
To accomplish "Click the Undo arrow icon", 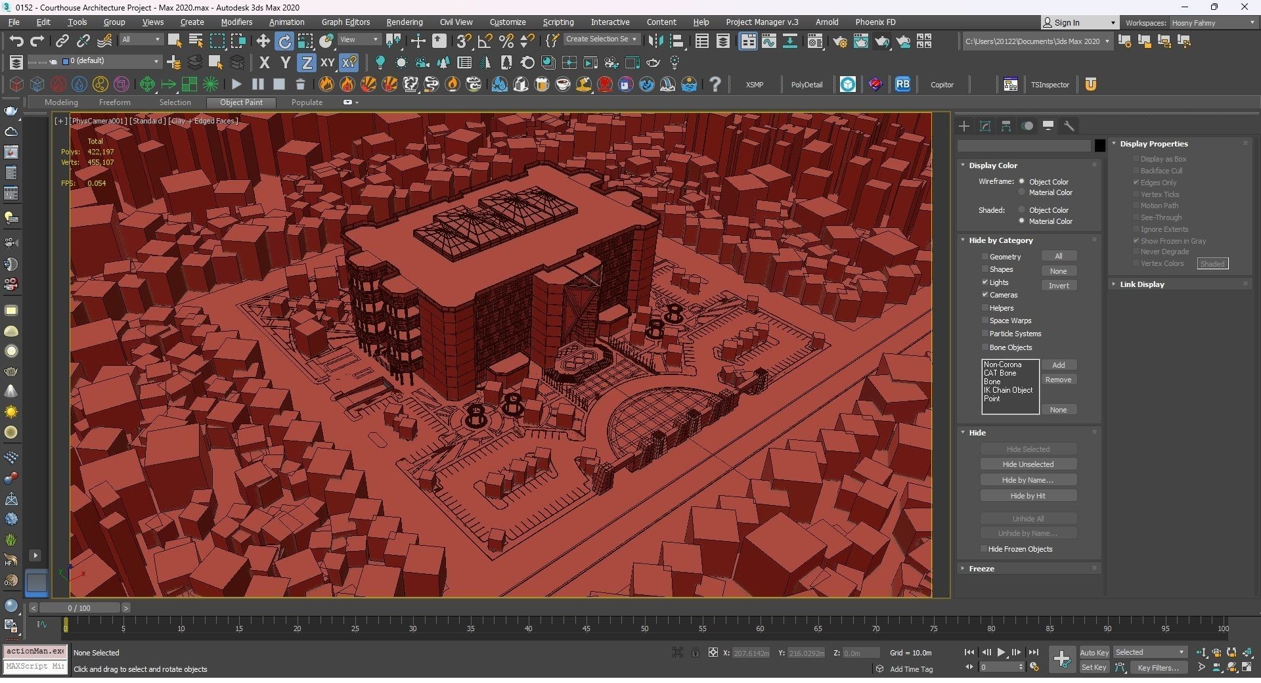I will click(x=16, y=41).
